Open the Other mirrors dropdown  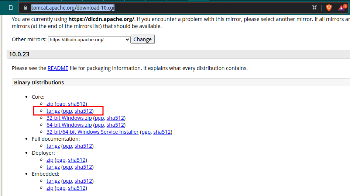click(x=89, y=40)
